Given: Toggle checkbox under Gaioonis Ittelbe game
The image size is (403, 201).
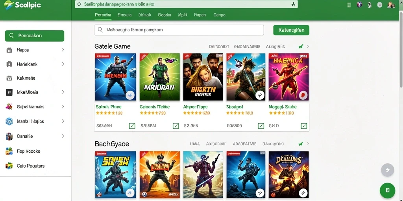Looking at the screenshot, I should pyautogui.click(x=176, y=126).
